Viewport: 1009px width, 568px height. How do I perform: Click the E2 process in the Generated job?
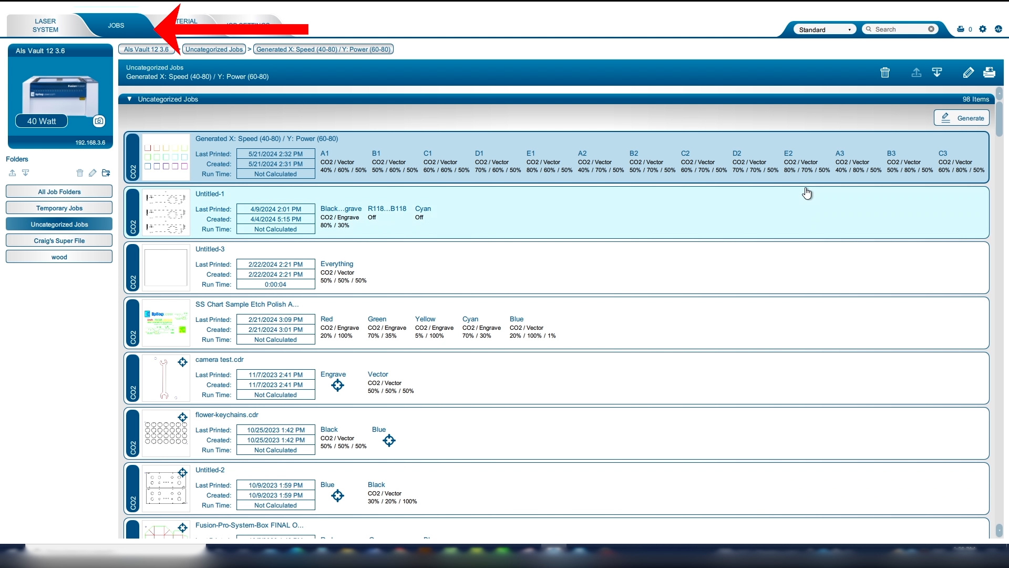pyautogui.click(x=807, y=161)
